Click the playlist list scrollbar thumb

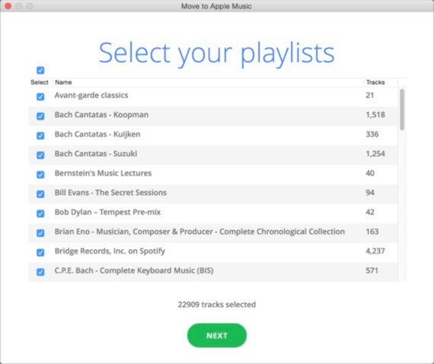[402, 110]
